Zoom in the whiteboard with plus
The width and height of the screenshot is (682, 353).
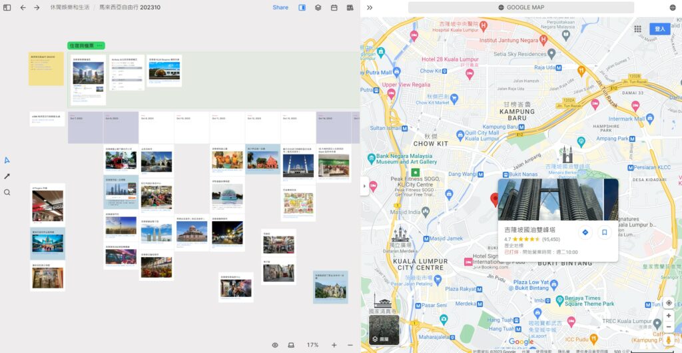(334, 345)
